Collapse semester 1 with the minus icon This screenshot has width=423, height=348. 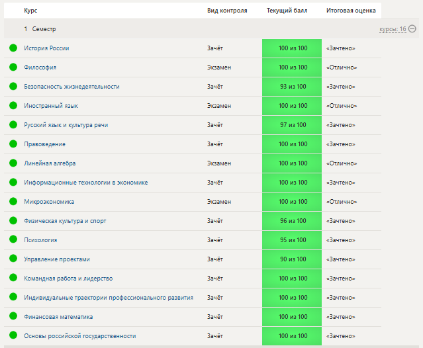click(412, 29)
